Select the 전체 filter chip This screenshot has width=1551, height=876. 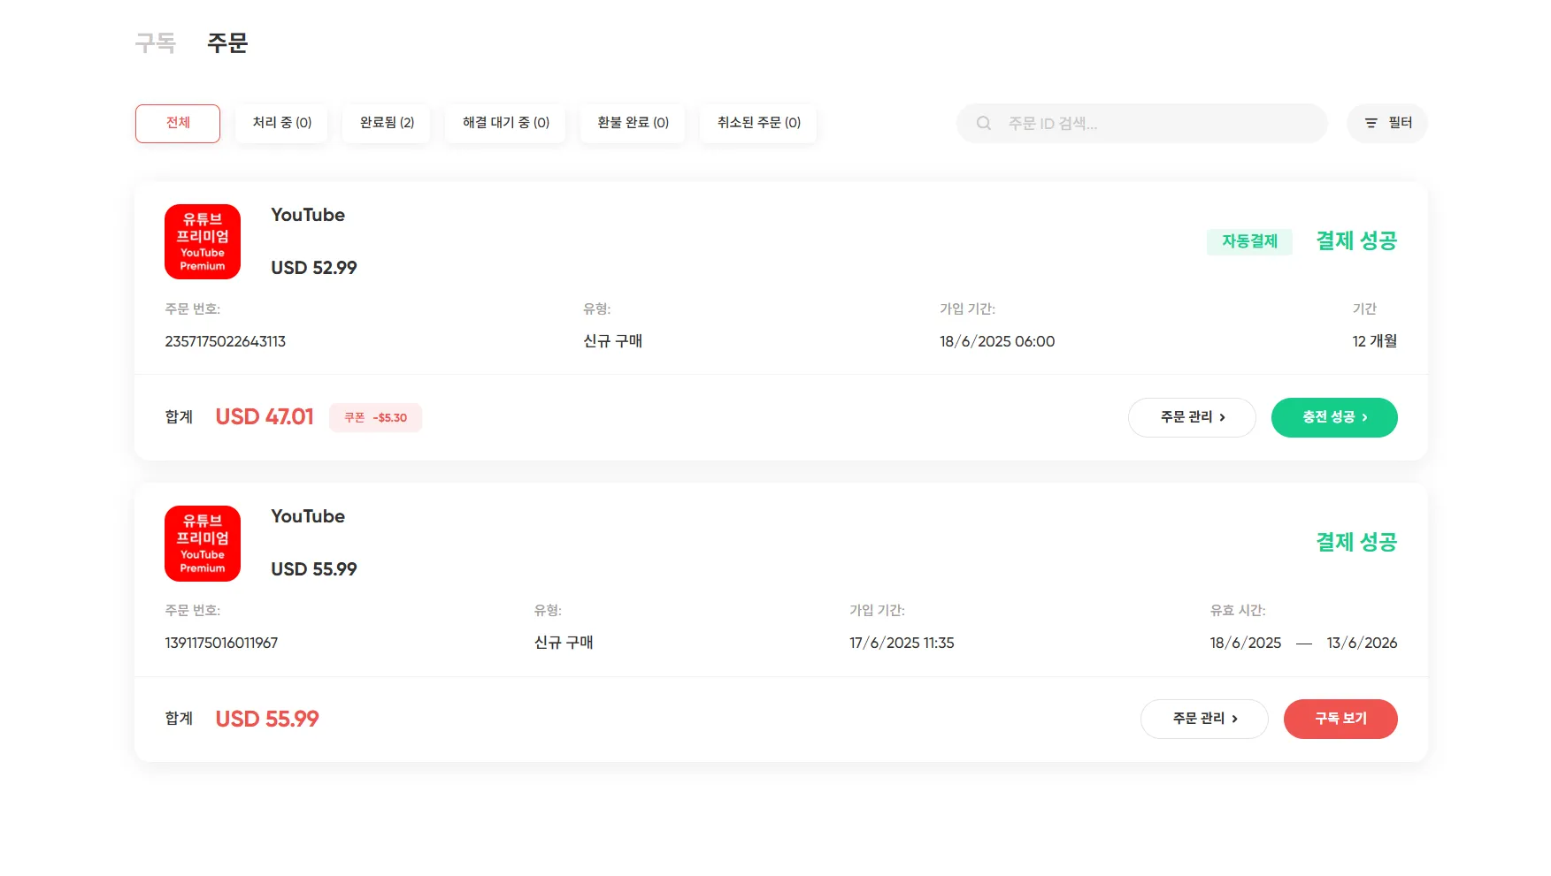point(178,124)
